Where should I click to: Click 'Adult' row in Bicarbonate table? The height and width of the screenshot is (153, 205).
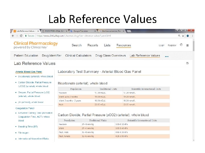point(114,105)
